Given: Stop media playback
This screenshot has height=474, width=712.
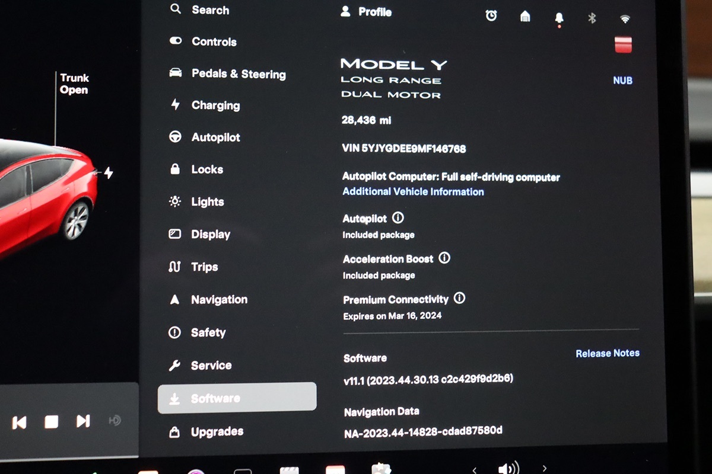Looking at the screenshot, I should [52, 422].
